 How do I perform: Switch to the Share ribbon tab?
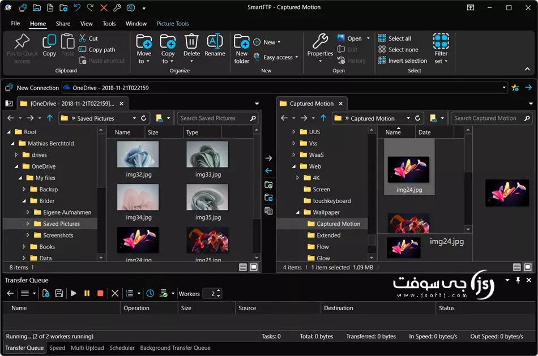pos(63,24)
